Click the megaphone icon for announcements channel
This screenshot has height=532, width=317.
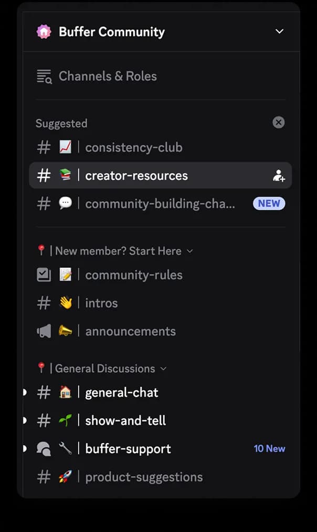click(44, 331)
